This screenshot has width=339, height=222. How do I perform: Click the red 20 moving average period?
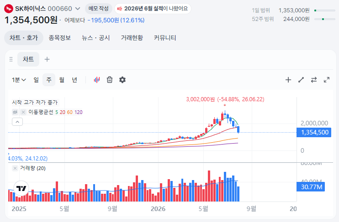(63, 112)
